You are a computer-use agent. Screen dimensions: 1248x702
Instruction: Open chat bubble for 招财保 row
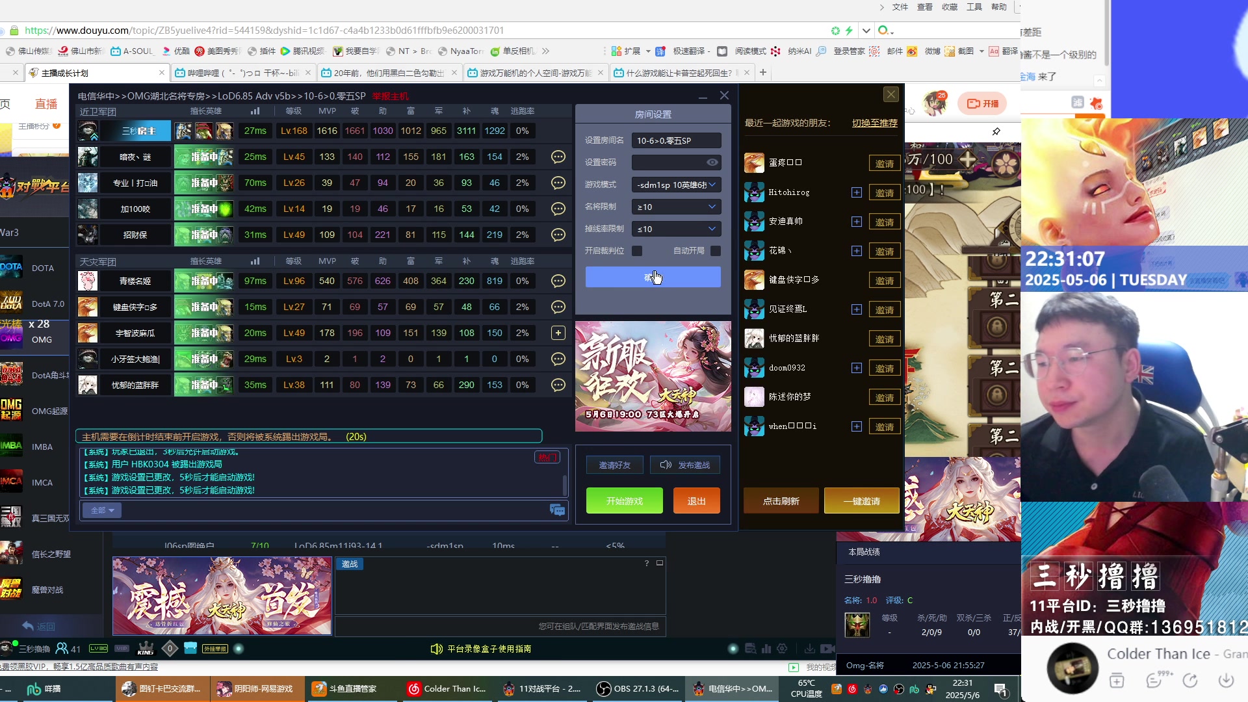(x=558, y=235)
